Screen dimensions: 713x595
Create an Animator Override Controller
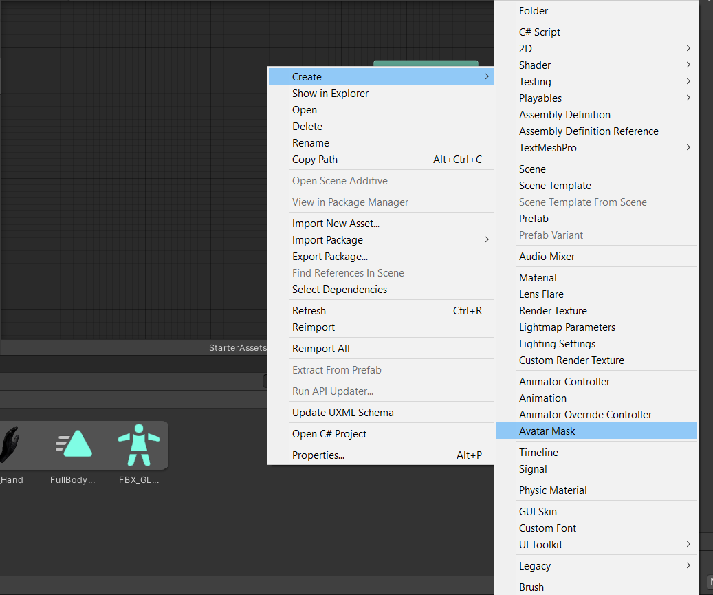[x=596, y=414]
